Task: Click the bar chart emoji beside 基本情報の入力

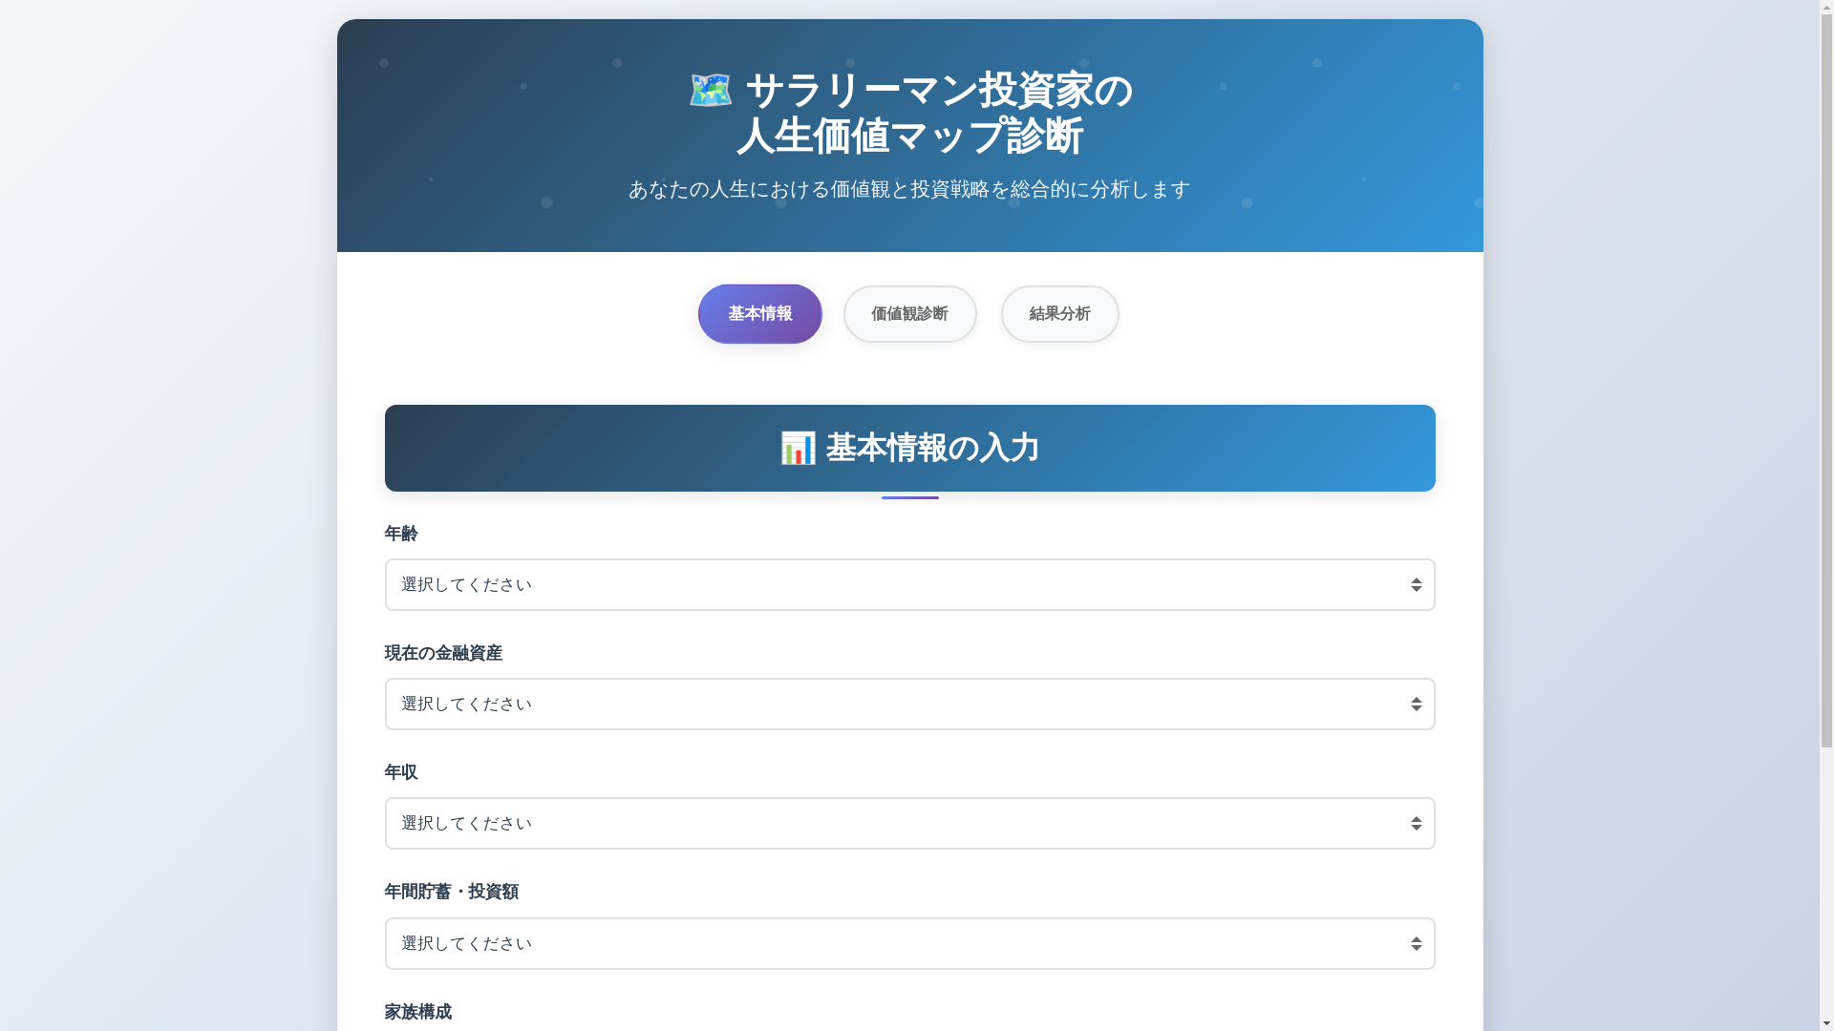Action: coord(798,448)
